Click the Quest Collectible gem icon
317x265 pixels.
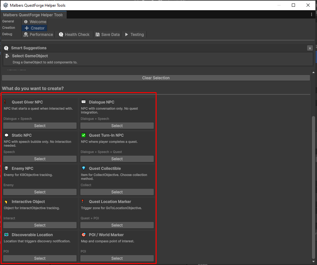(x=84, y=168)
